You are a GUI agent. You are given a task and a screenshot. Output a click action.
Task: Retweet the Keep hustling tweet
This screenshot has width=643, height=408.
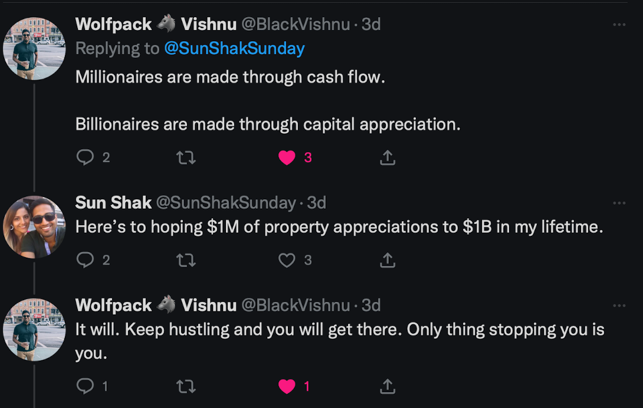[x=186, y=386]
